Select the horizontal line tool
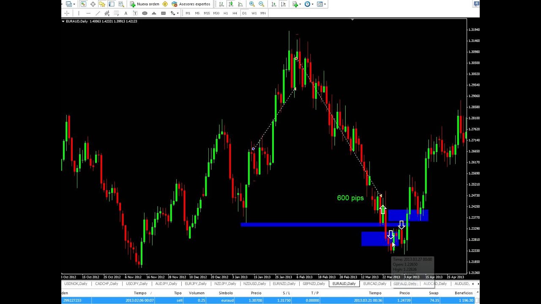The width and height of the screenshot is (541, 304). 88,13
